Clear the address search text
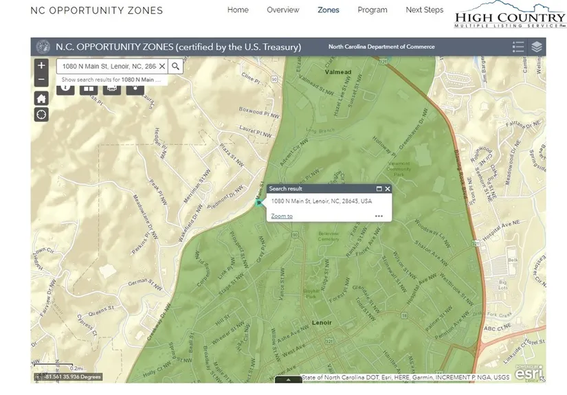 [x=162, y=66]
